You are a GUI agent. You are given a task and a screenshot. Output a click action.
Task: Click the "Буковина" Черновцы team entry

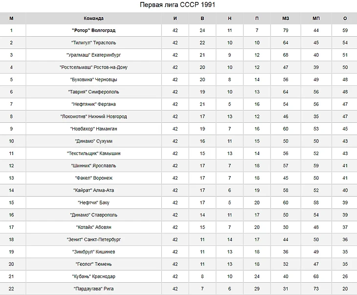pos(93,80)
